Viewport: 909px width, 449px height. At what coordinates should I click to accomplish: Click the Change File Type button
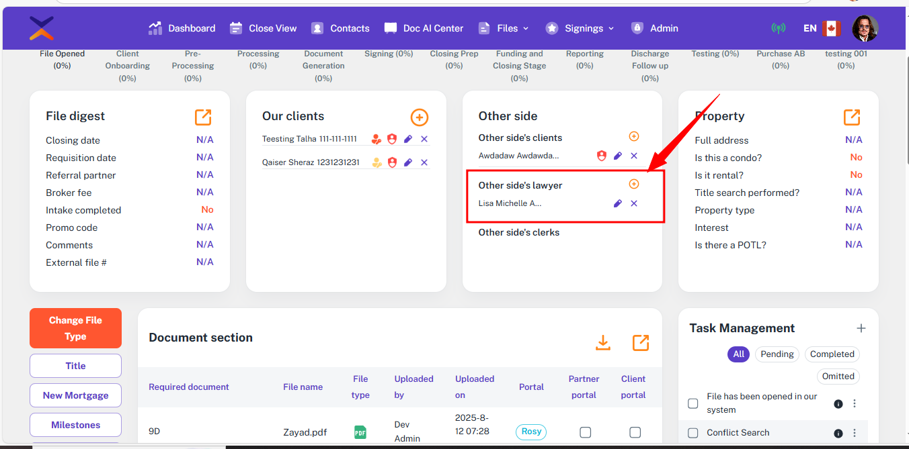75,328
